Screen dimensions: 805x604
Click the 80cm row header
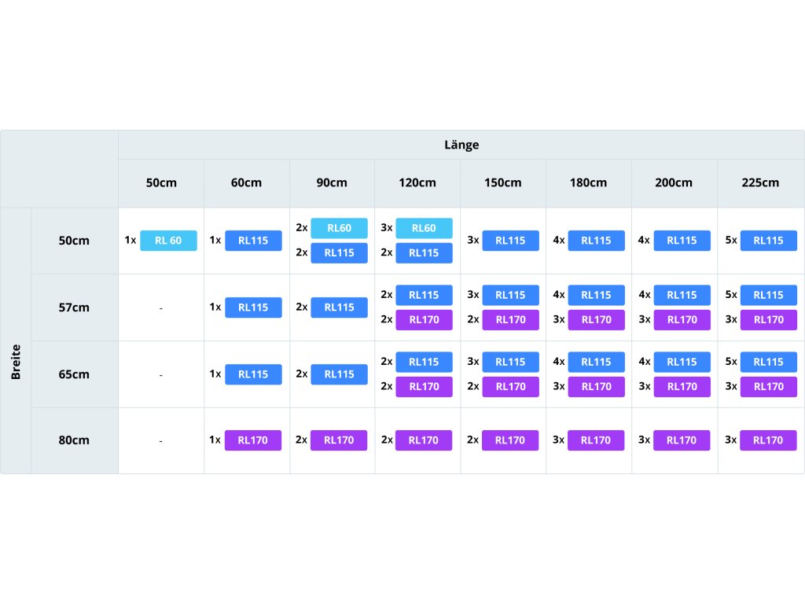click(x=74, y=440)
